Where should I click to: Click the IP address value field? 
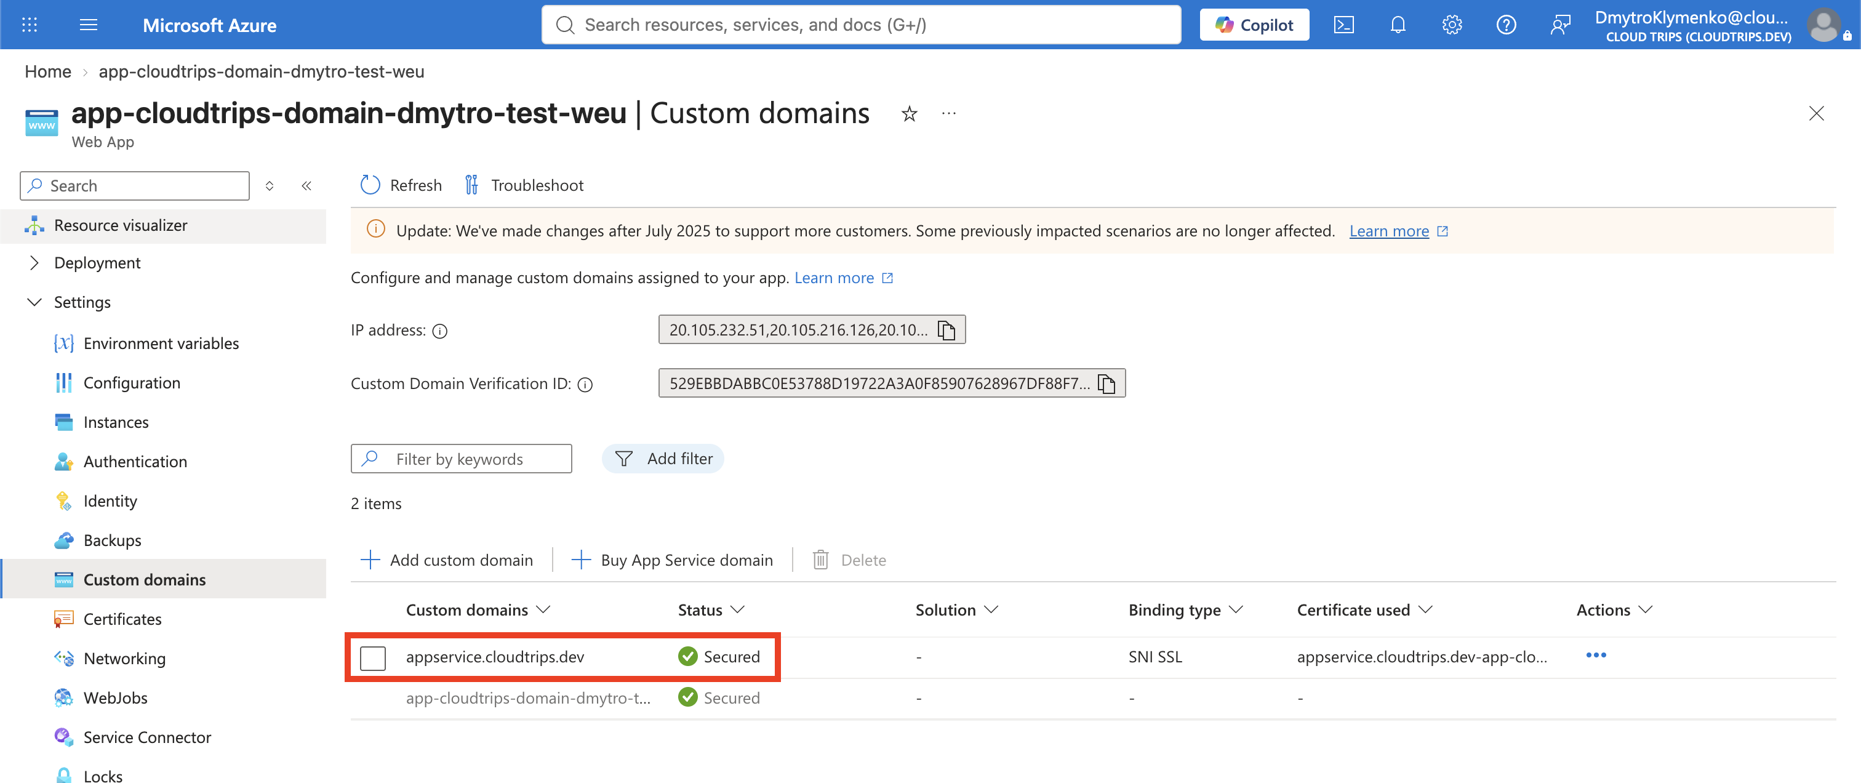(x=812, y=330)
